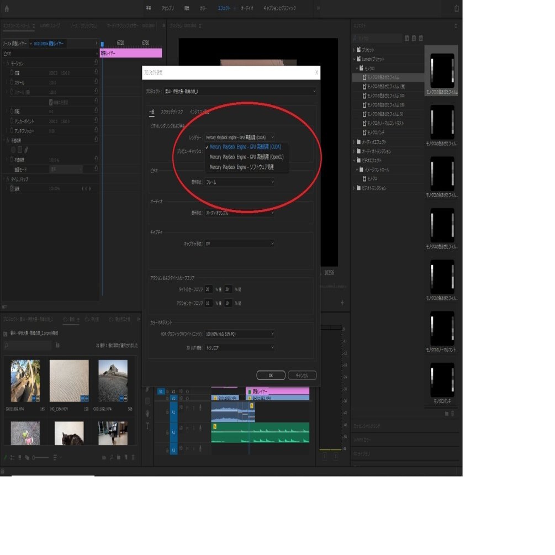Click the Effects panel hamburger menu icon
This screenshot has width=555, height=555.
click(456, 25)
